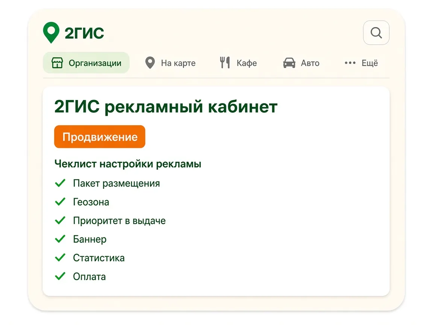Click the 2ГИС green map pin logo
Screen dimensions: 433x325
(x=51, y=33)
